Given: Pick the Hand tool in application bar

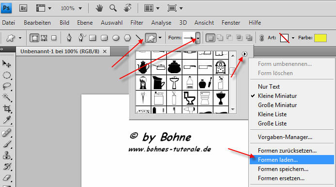Looking at the screenshot, I should (x=99, y=8).
